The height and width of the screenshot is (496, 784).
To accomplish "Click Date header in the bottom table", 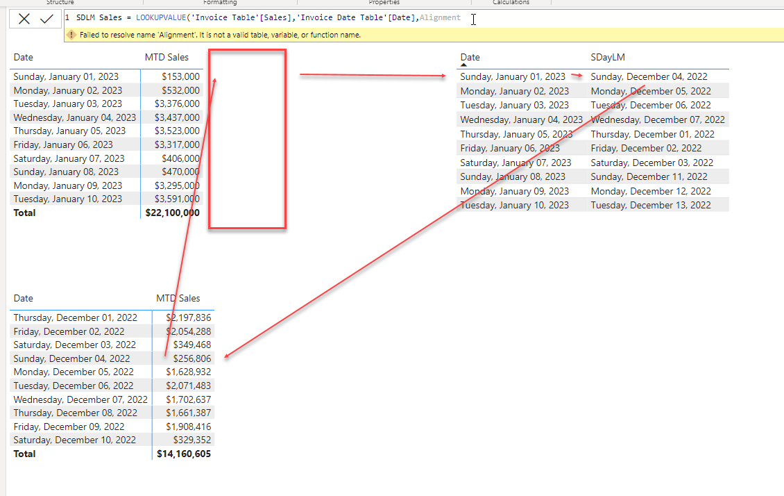I will (x=23, y=298).
